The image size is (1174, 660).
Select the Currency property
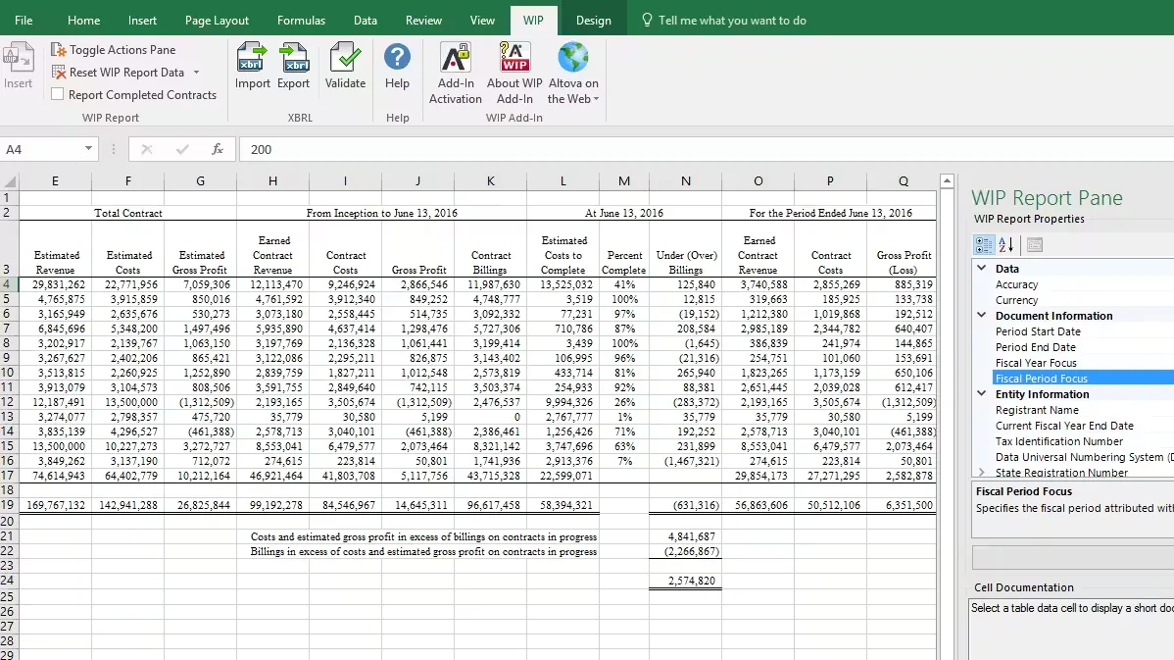(x=1016, y=300)
